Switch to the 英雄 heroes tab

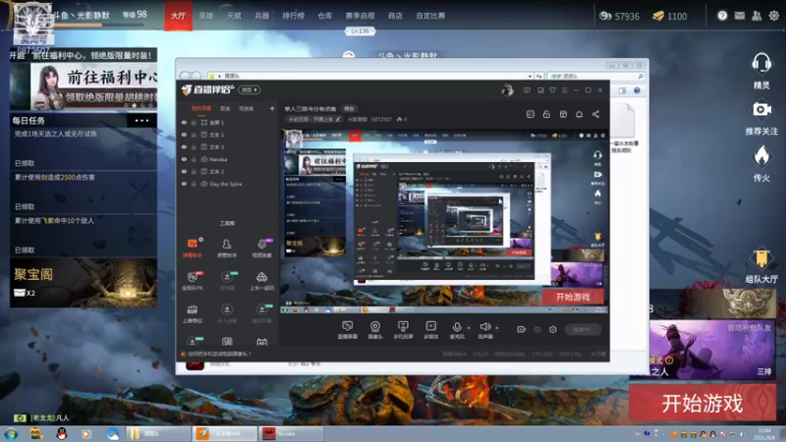pyautogui.click(x=206, y=16)
